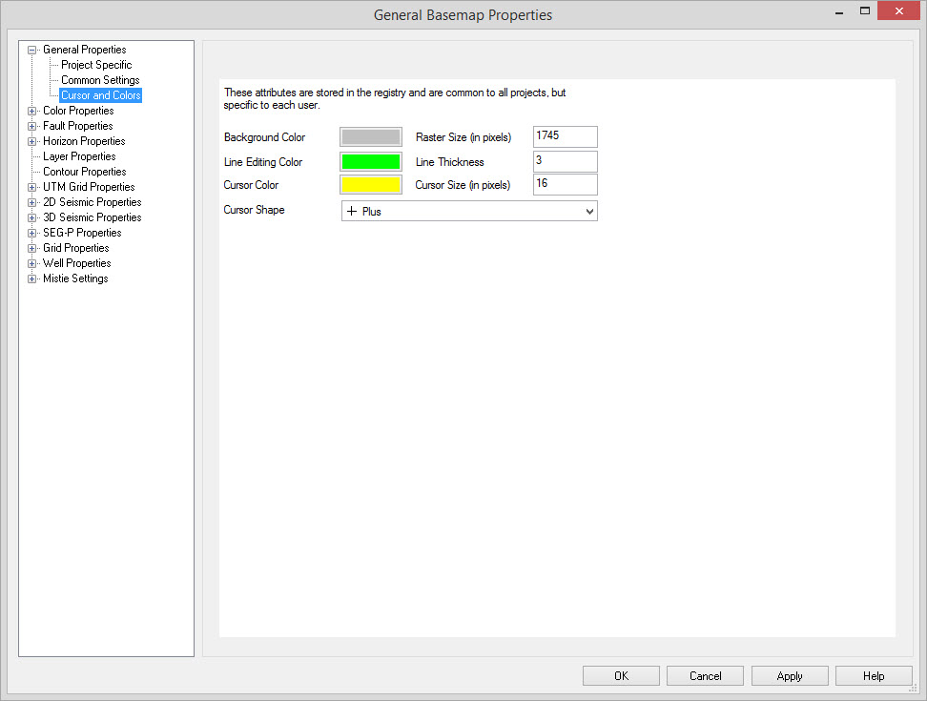
Task: Pick the gray Background Color swatch
Action: [371, 137]
